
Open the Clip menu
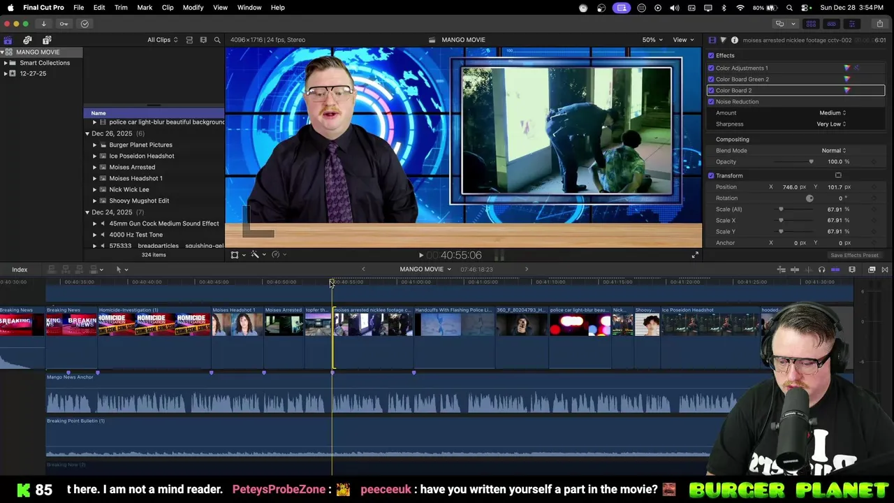(x=168, y=8)
